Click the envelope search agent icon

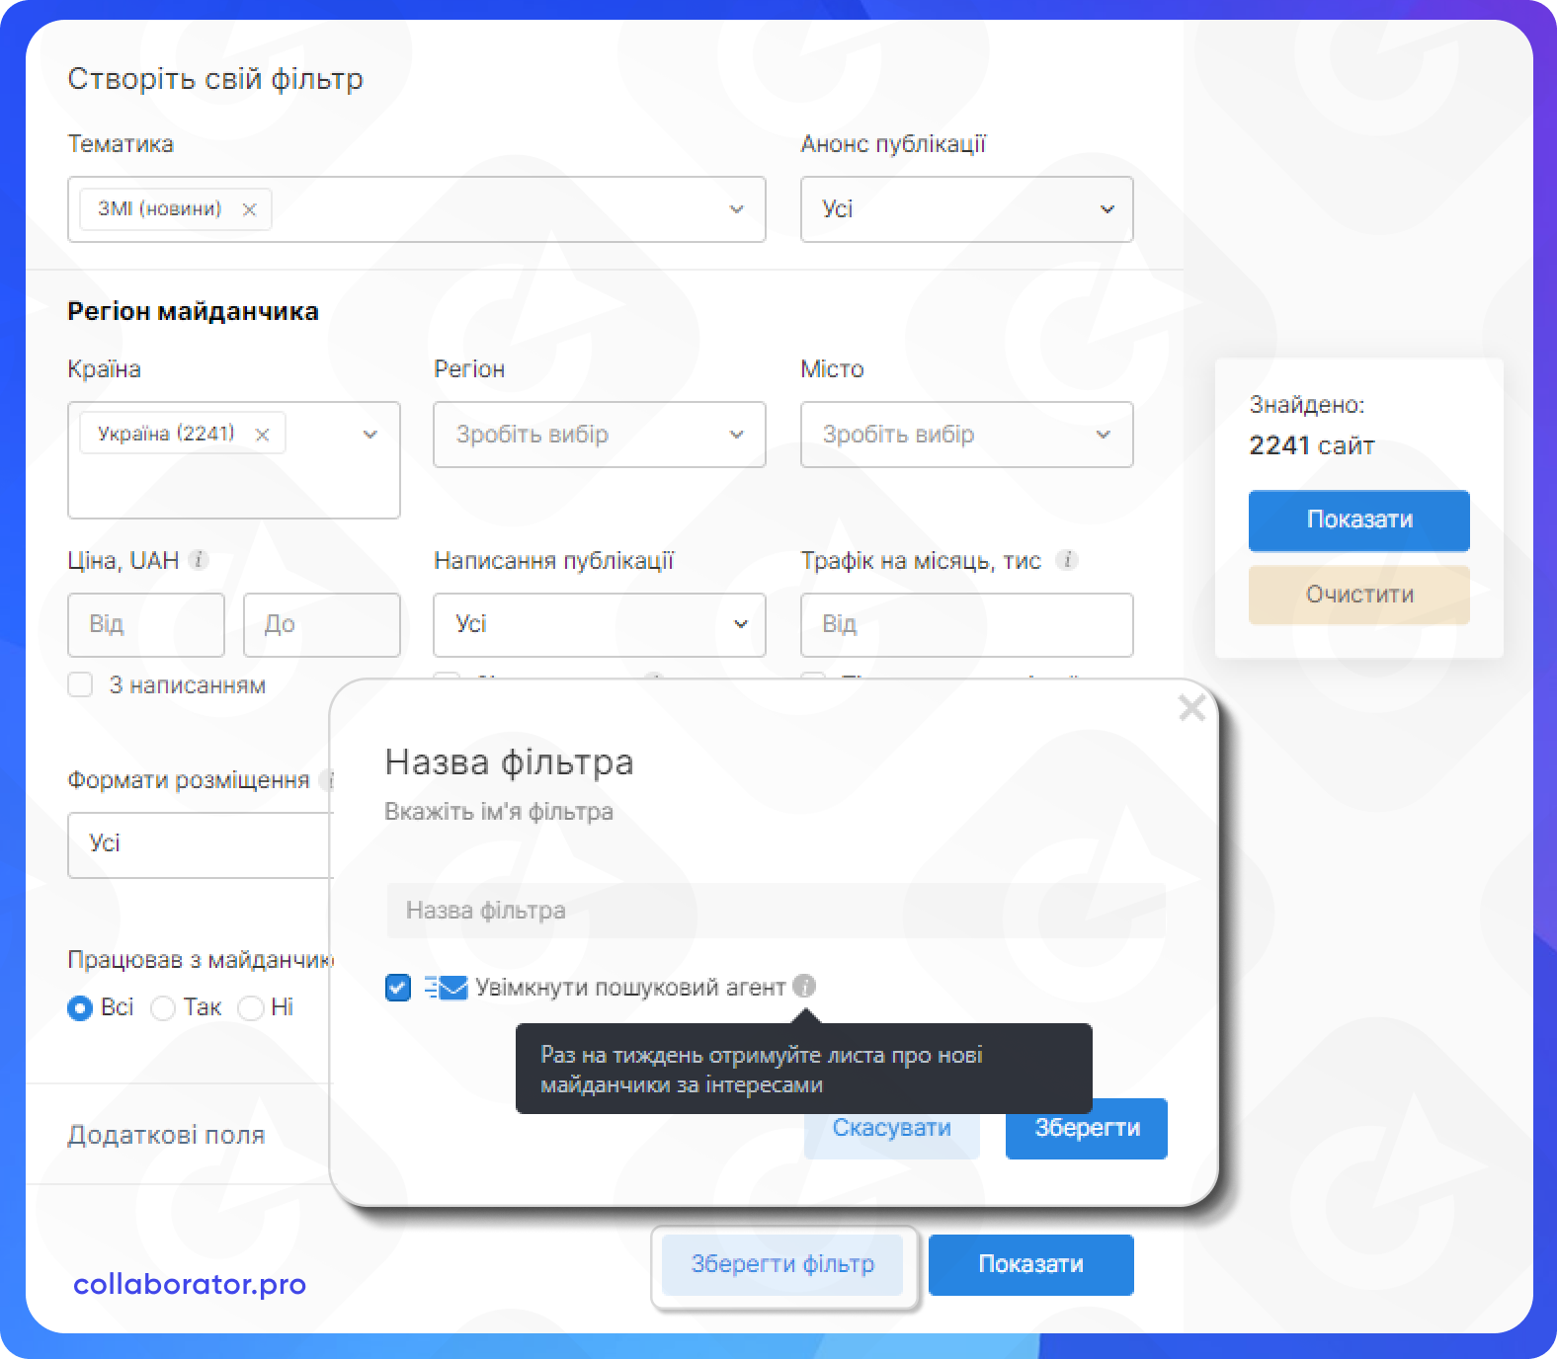(446, 988)
